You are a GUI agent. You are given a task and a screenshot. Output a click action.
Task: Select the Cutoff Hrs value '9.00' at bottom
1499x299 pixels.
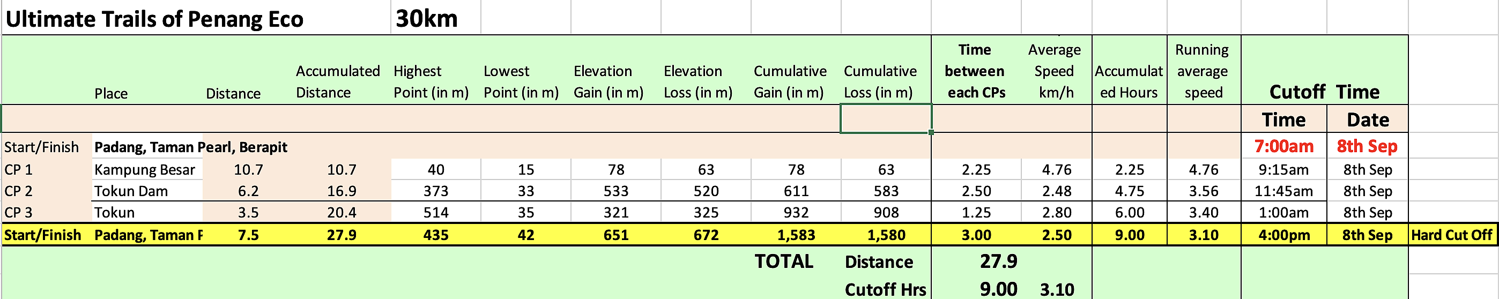point(999,289)
